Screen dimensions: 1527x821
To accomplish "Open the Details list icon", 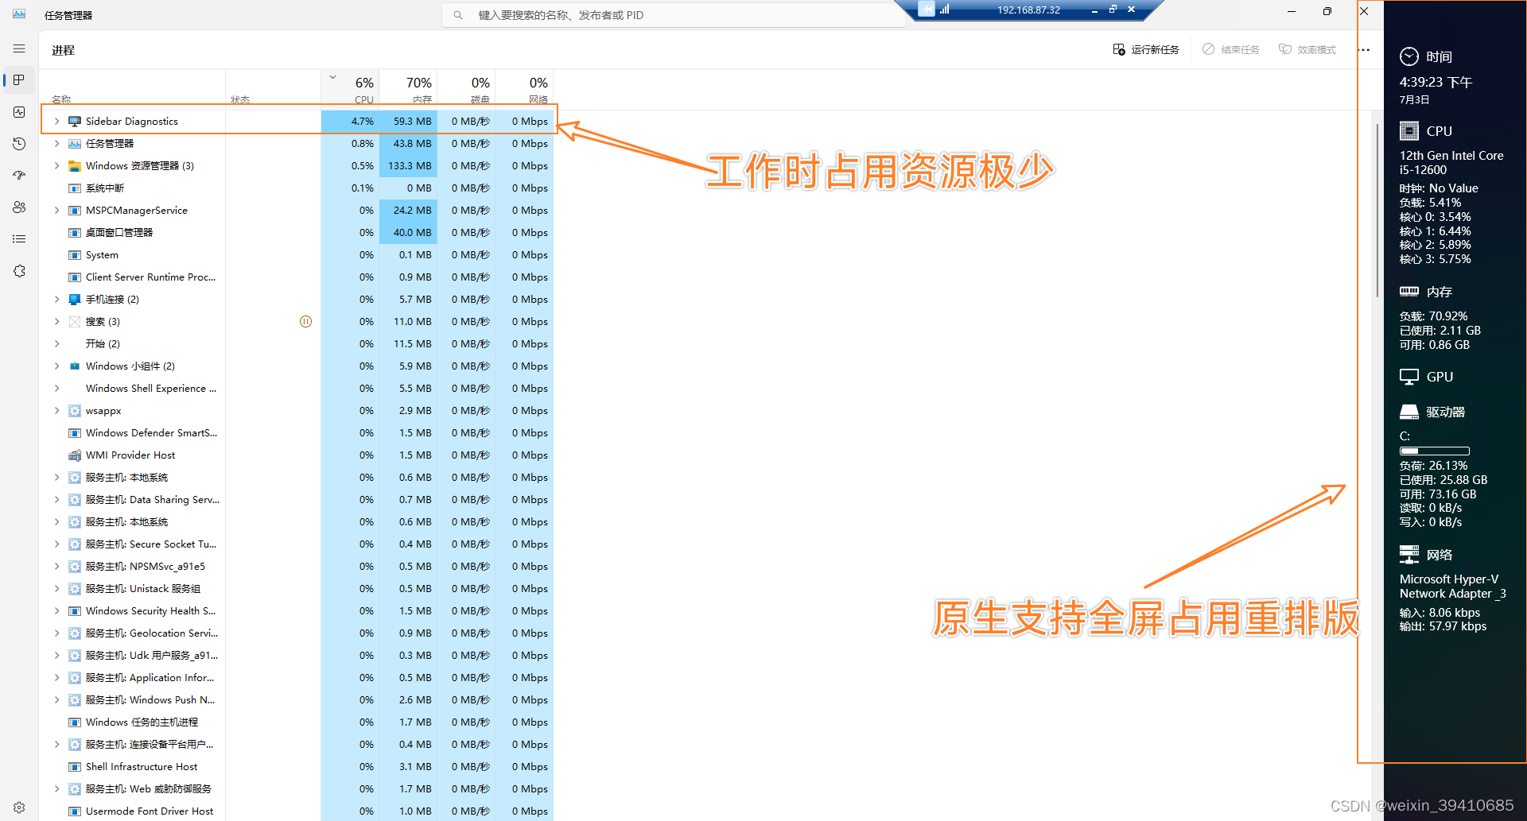I will pos(19,239).
